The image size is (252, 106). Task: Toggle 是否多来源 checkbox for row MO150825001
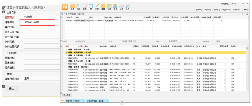225,64
